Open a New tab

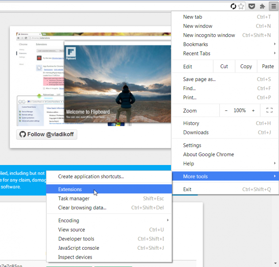(x=225, y=17)
